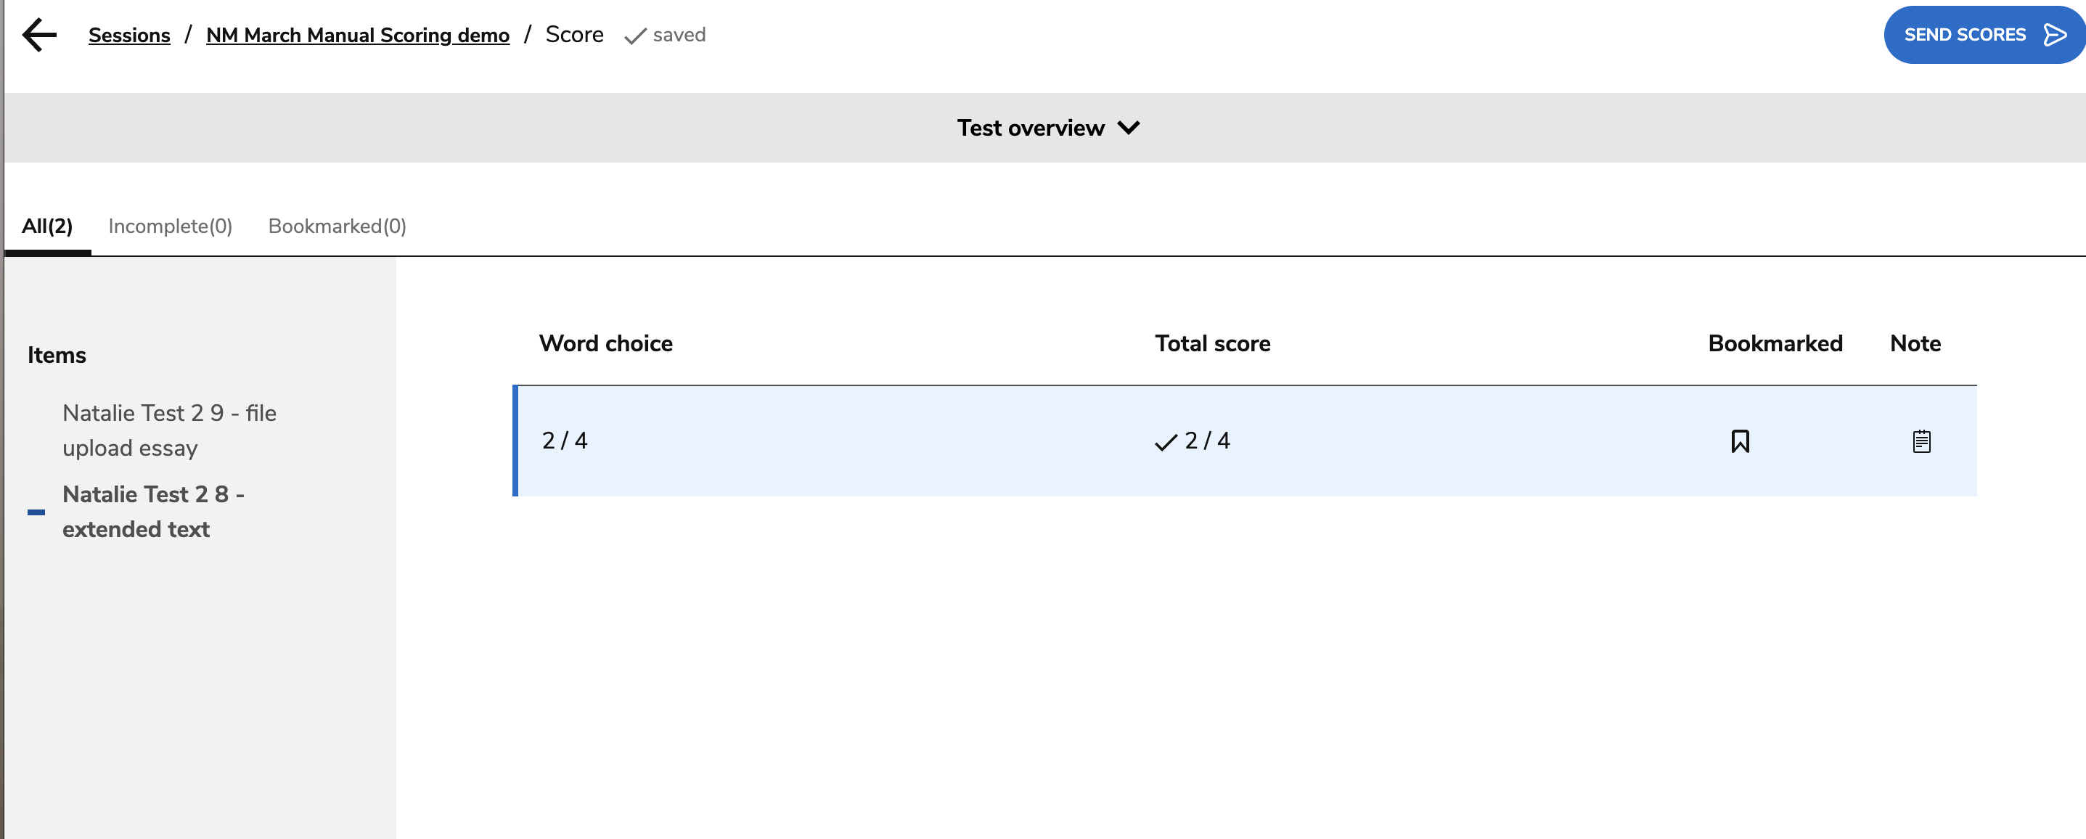Open the Sessions breadcrumb link
2086x839 pixels.
(130, 35)
